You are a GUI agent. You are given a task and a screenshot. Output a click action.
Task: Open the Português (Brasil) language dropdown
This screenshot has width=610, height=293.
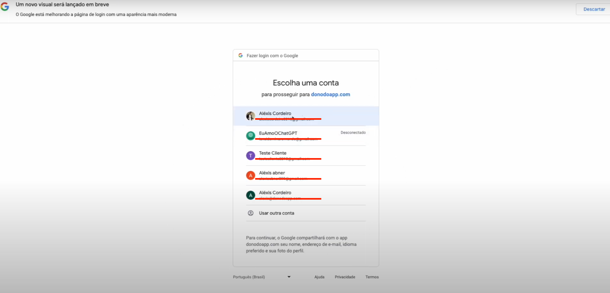[x=249, y=277]
